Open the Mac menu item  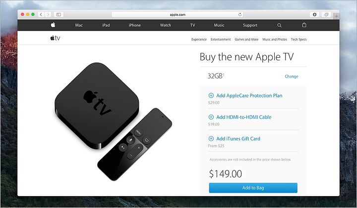click(x=79, y=25)
